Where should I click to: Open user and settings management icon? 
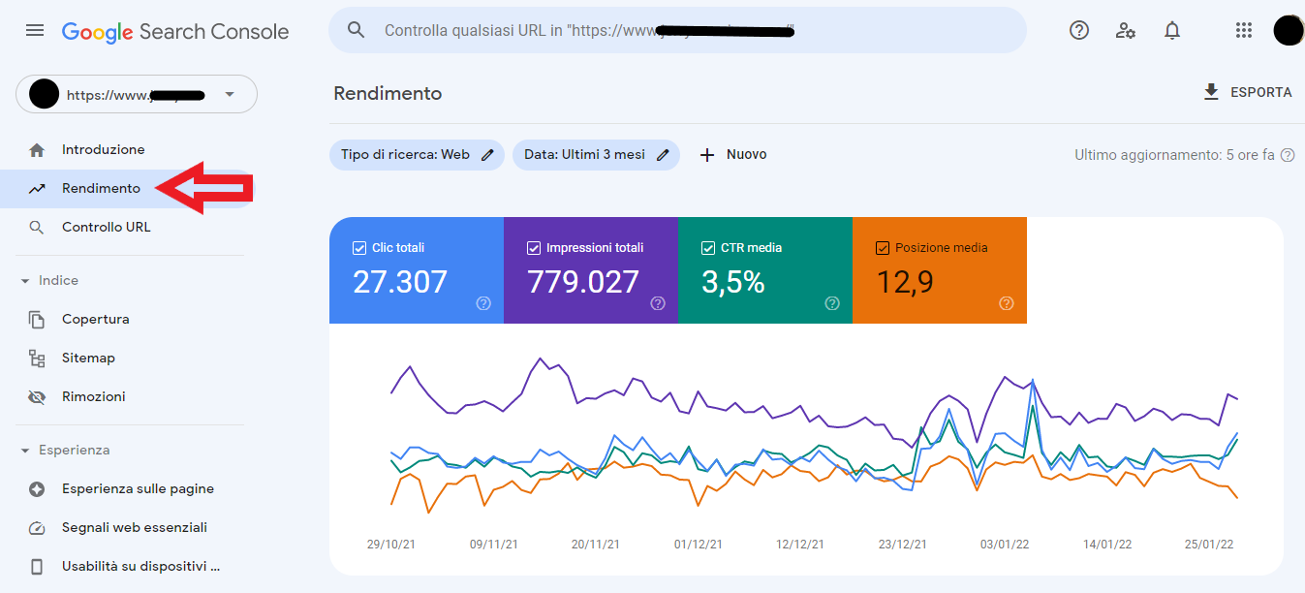tap(1125, 31)
